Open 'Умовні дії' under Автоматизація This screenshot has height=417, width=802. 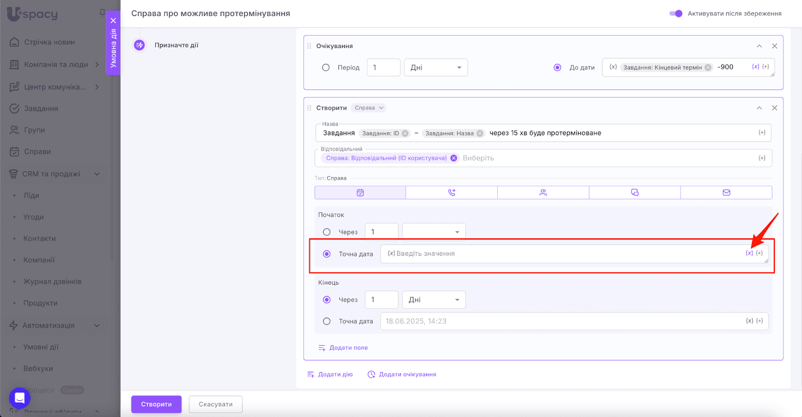[x=41, y=347]
